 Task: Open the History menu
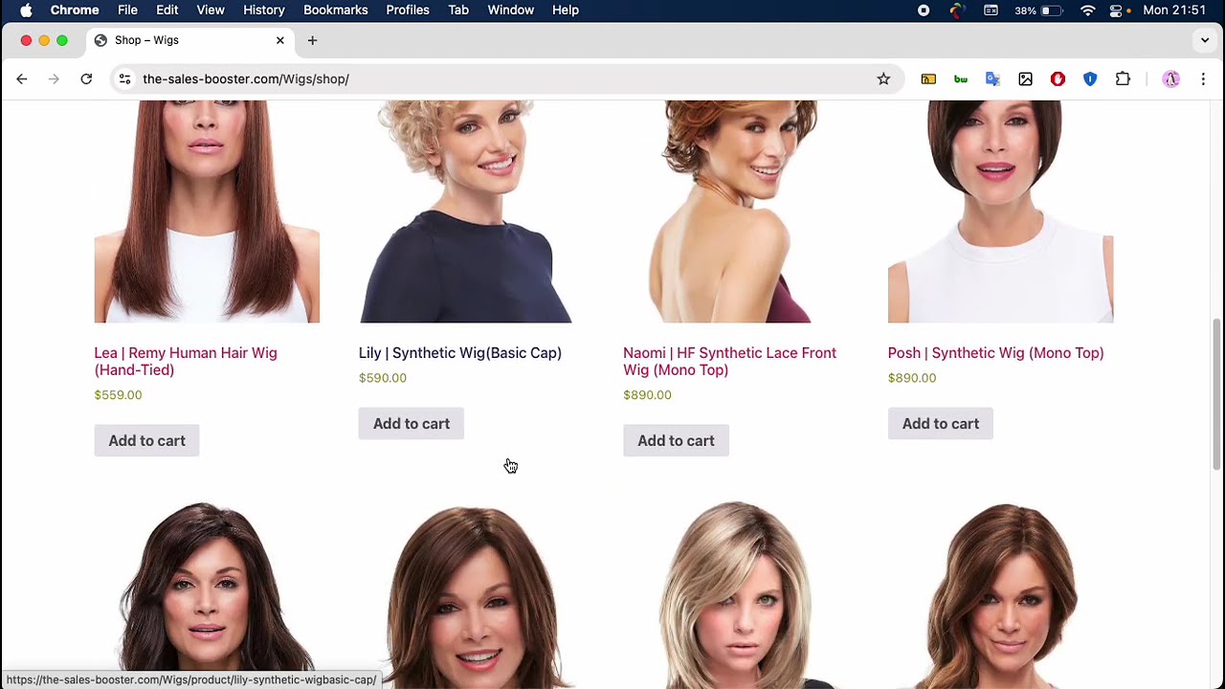(264, 10)
